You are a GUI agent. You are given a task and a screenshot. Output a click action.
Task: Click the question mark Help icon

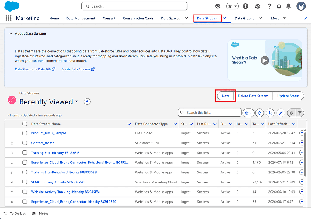tap(269, 6)
